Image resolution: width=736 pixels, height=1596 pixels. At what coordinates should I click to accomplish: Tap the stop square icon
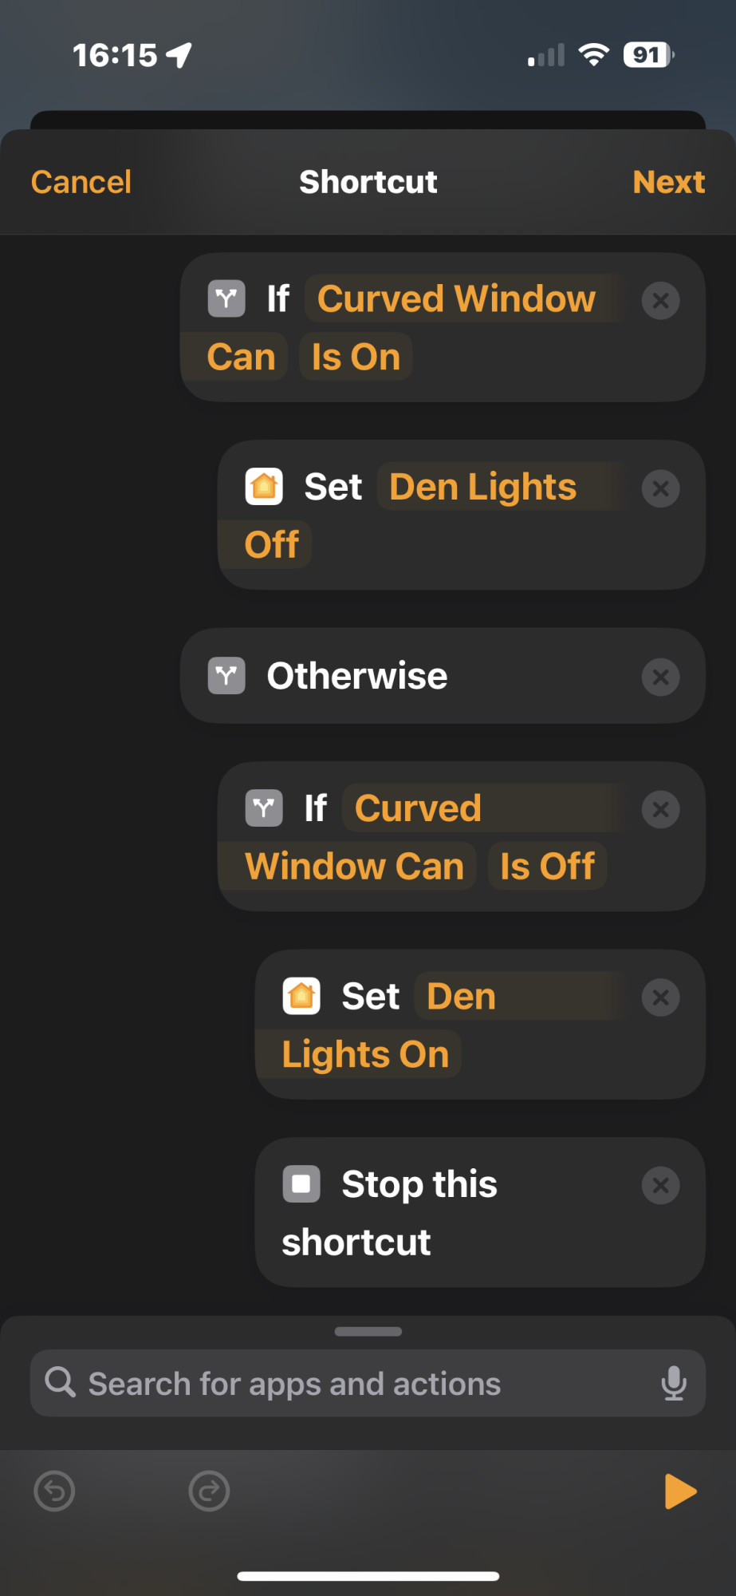click(301, 1183)
